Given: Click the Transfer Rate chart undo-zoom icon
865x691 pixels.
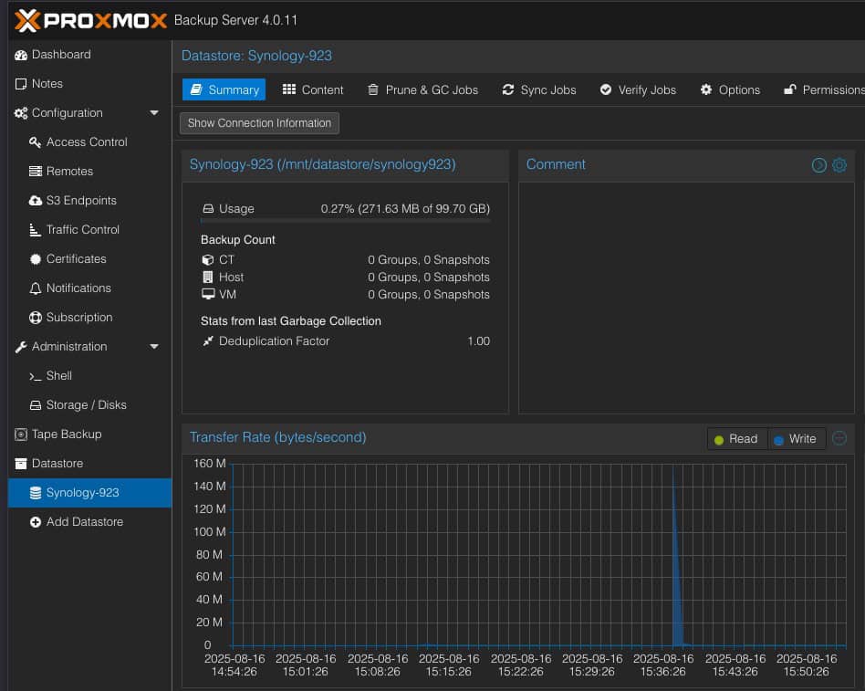Looking at the screenshot, I should (839, 438).
